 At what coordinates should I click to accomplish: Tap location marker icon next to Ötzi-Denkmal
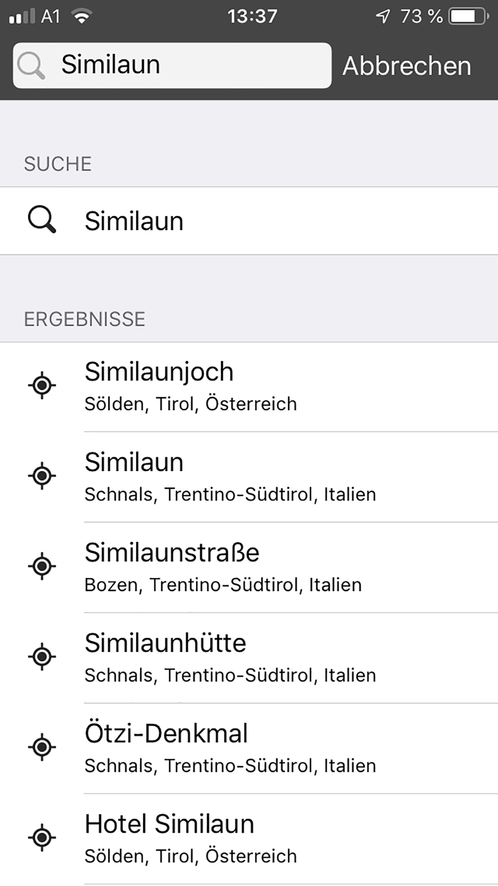(42, 747)
